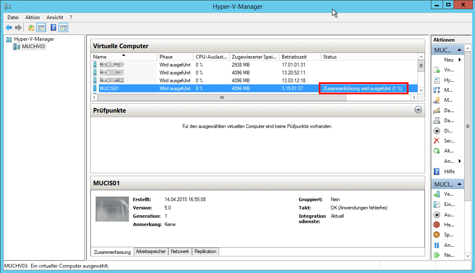
Task: Switch to the Replikation tab
Action: [205, 251]
